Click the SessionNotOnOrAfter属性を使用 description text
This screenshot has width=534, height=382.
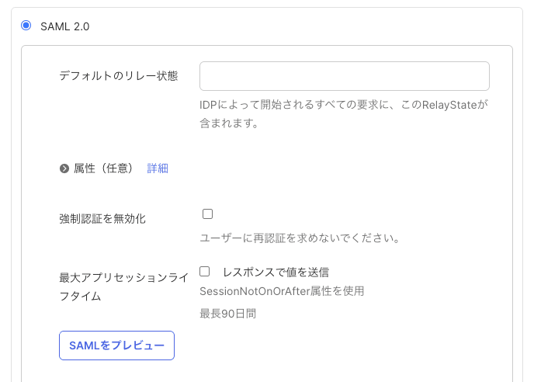(x=282, y=291)
